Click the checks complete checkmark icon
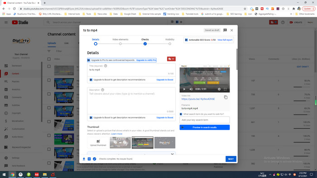The image size is (317, 178). (94, 159)
